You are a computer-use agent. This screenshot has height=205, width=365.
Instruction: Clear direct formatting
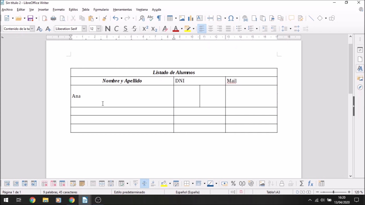click(165, 29)
